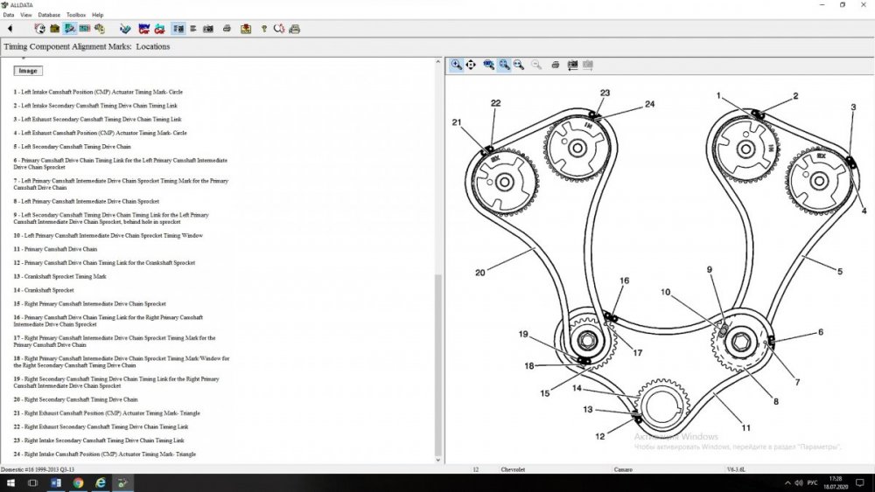Open the Data menu
The image size is (875, 492).
click(9, 15)
